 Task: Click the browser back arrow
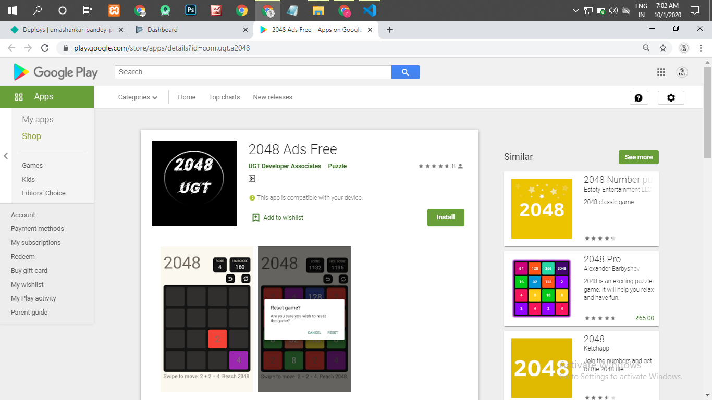(x=11, y=48)
